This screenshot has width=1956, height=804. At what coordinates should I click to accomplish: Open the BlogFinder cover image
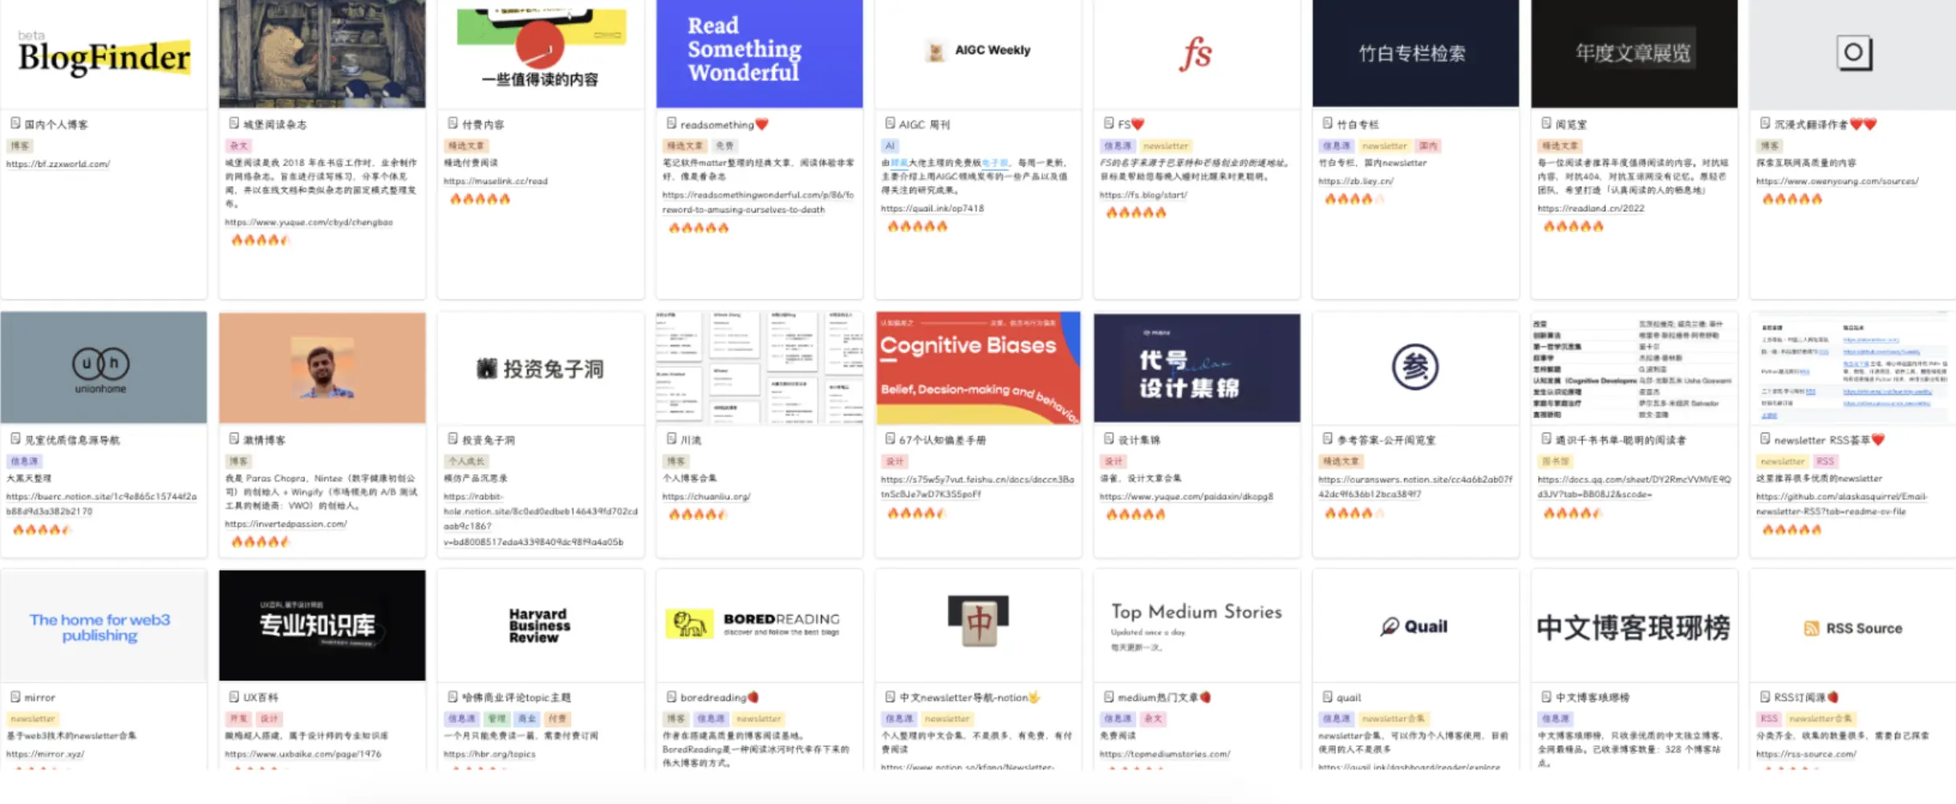(103, 54)
